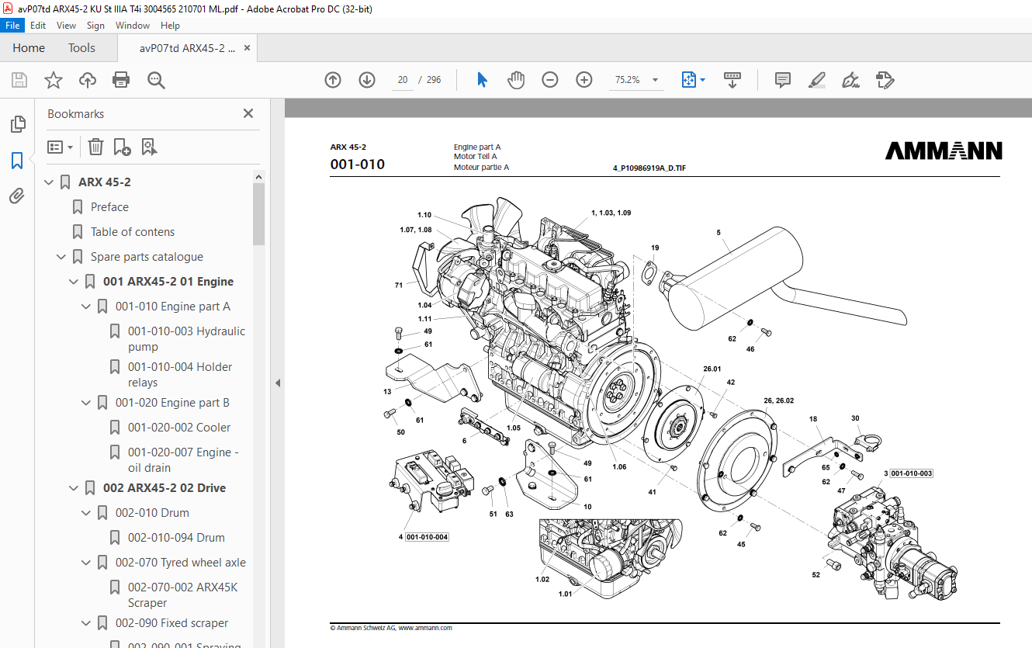Switch to the Tools tab
This screenshot has width=1032, height=648.
pos(81,48)
